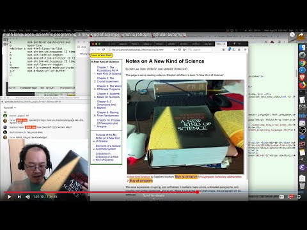Open the Firefox hamburger menu
The image size is (307, 230).
(245, 50)
